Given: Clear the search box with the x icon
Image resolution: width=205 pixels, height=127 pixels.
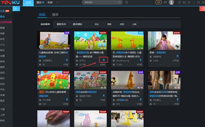Looking at the screenshot, I should coord(116,2).
